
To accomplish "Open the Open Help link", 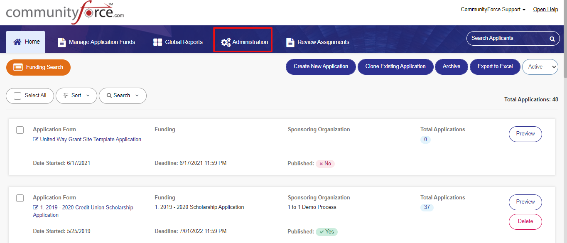I will pyautogui.click(x=545, y=10).
